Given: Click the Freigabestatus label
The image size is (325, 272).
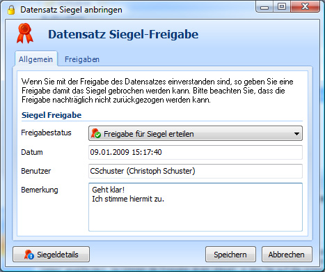Looking at the screenshot, I should click(46, 133).
